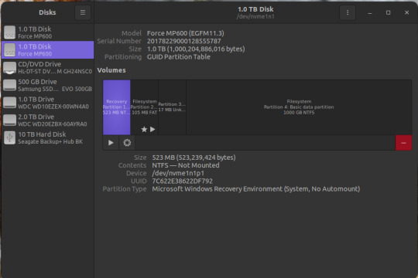Click the optical drive icon for CD/DVD Drive
418x278 pixels.
pos(10,68)
